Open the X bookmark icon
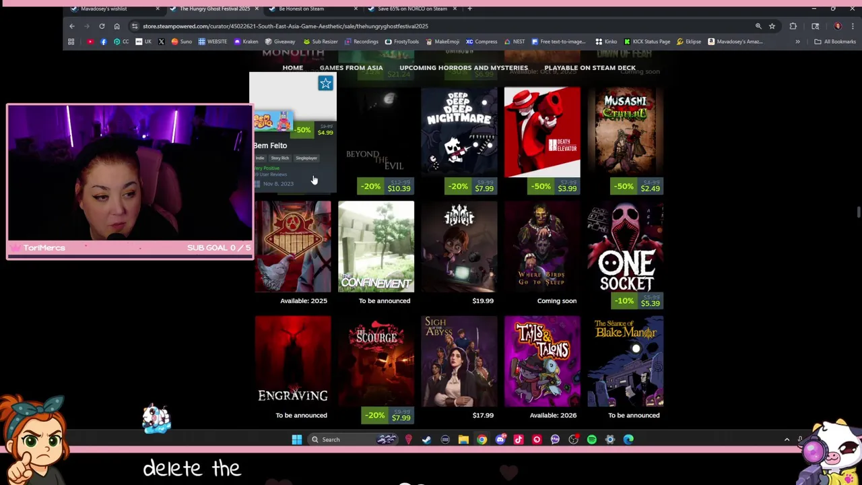This screenshot has height=485, width=862. (161, 42)
